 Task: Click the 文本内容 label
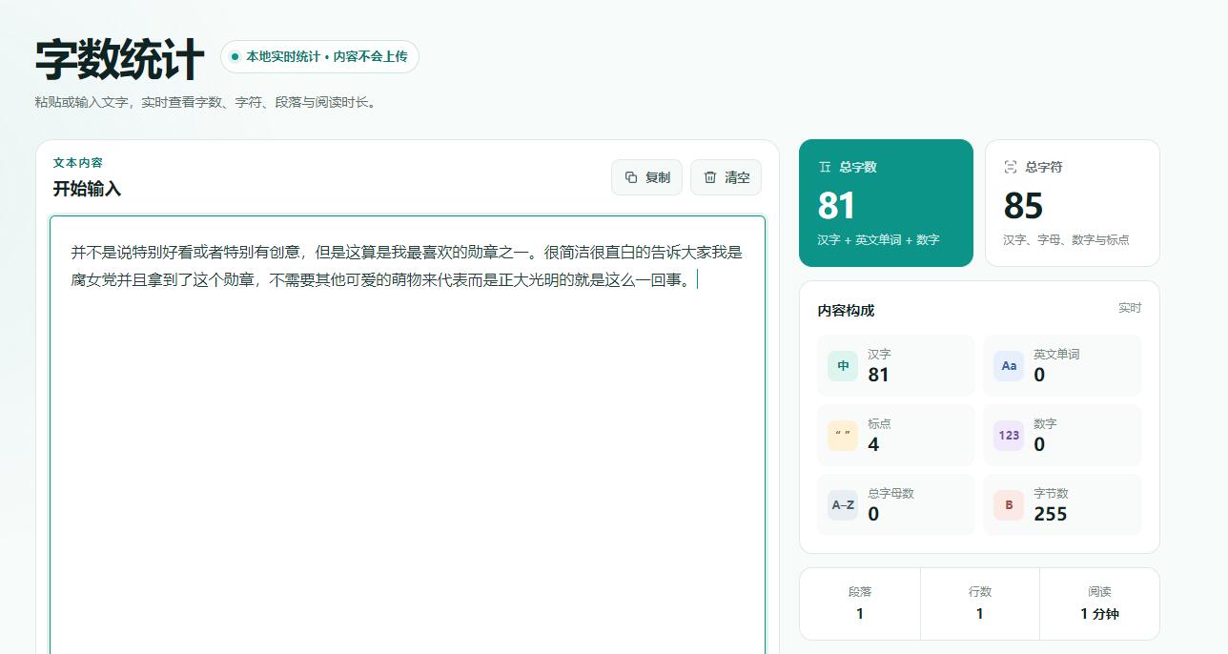pyautogui.click(x=78, y=163)
